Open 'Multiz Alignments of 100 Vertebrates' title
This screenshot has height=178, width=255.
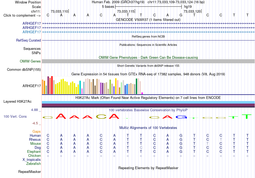coord(148,128)
